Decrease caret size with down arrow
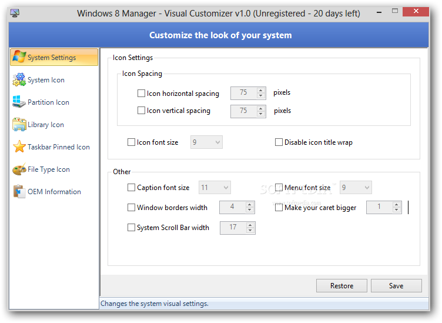 tap(396, 209)
